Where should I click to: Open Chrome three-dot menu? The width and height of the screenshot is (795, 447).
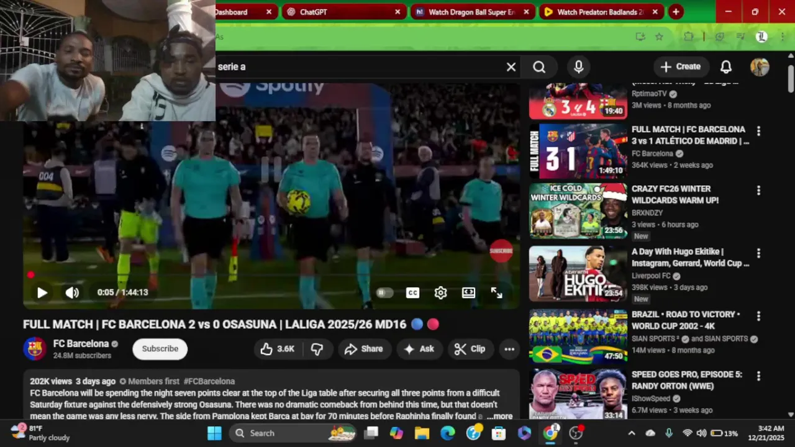pyautogui.click(x=782, y=37)
